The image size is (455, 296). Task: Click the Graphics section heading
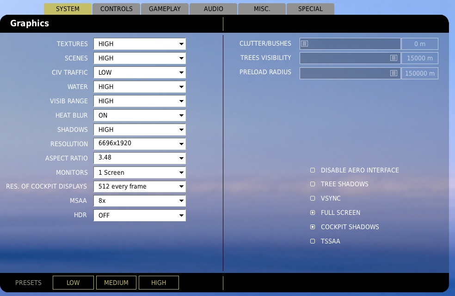tap(30, 24)
